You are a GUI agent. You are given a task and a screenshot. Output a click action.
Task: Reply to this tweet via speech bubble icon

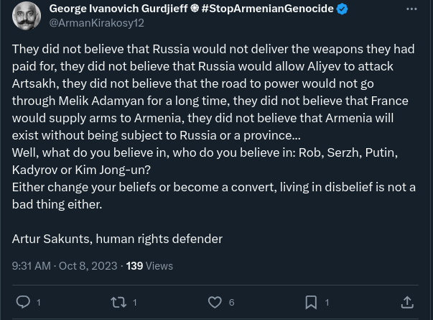click(23, 303)
